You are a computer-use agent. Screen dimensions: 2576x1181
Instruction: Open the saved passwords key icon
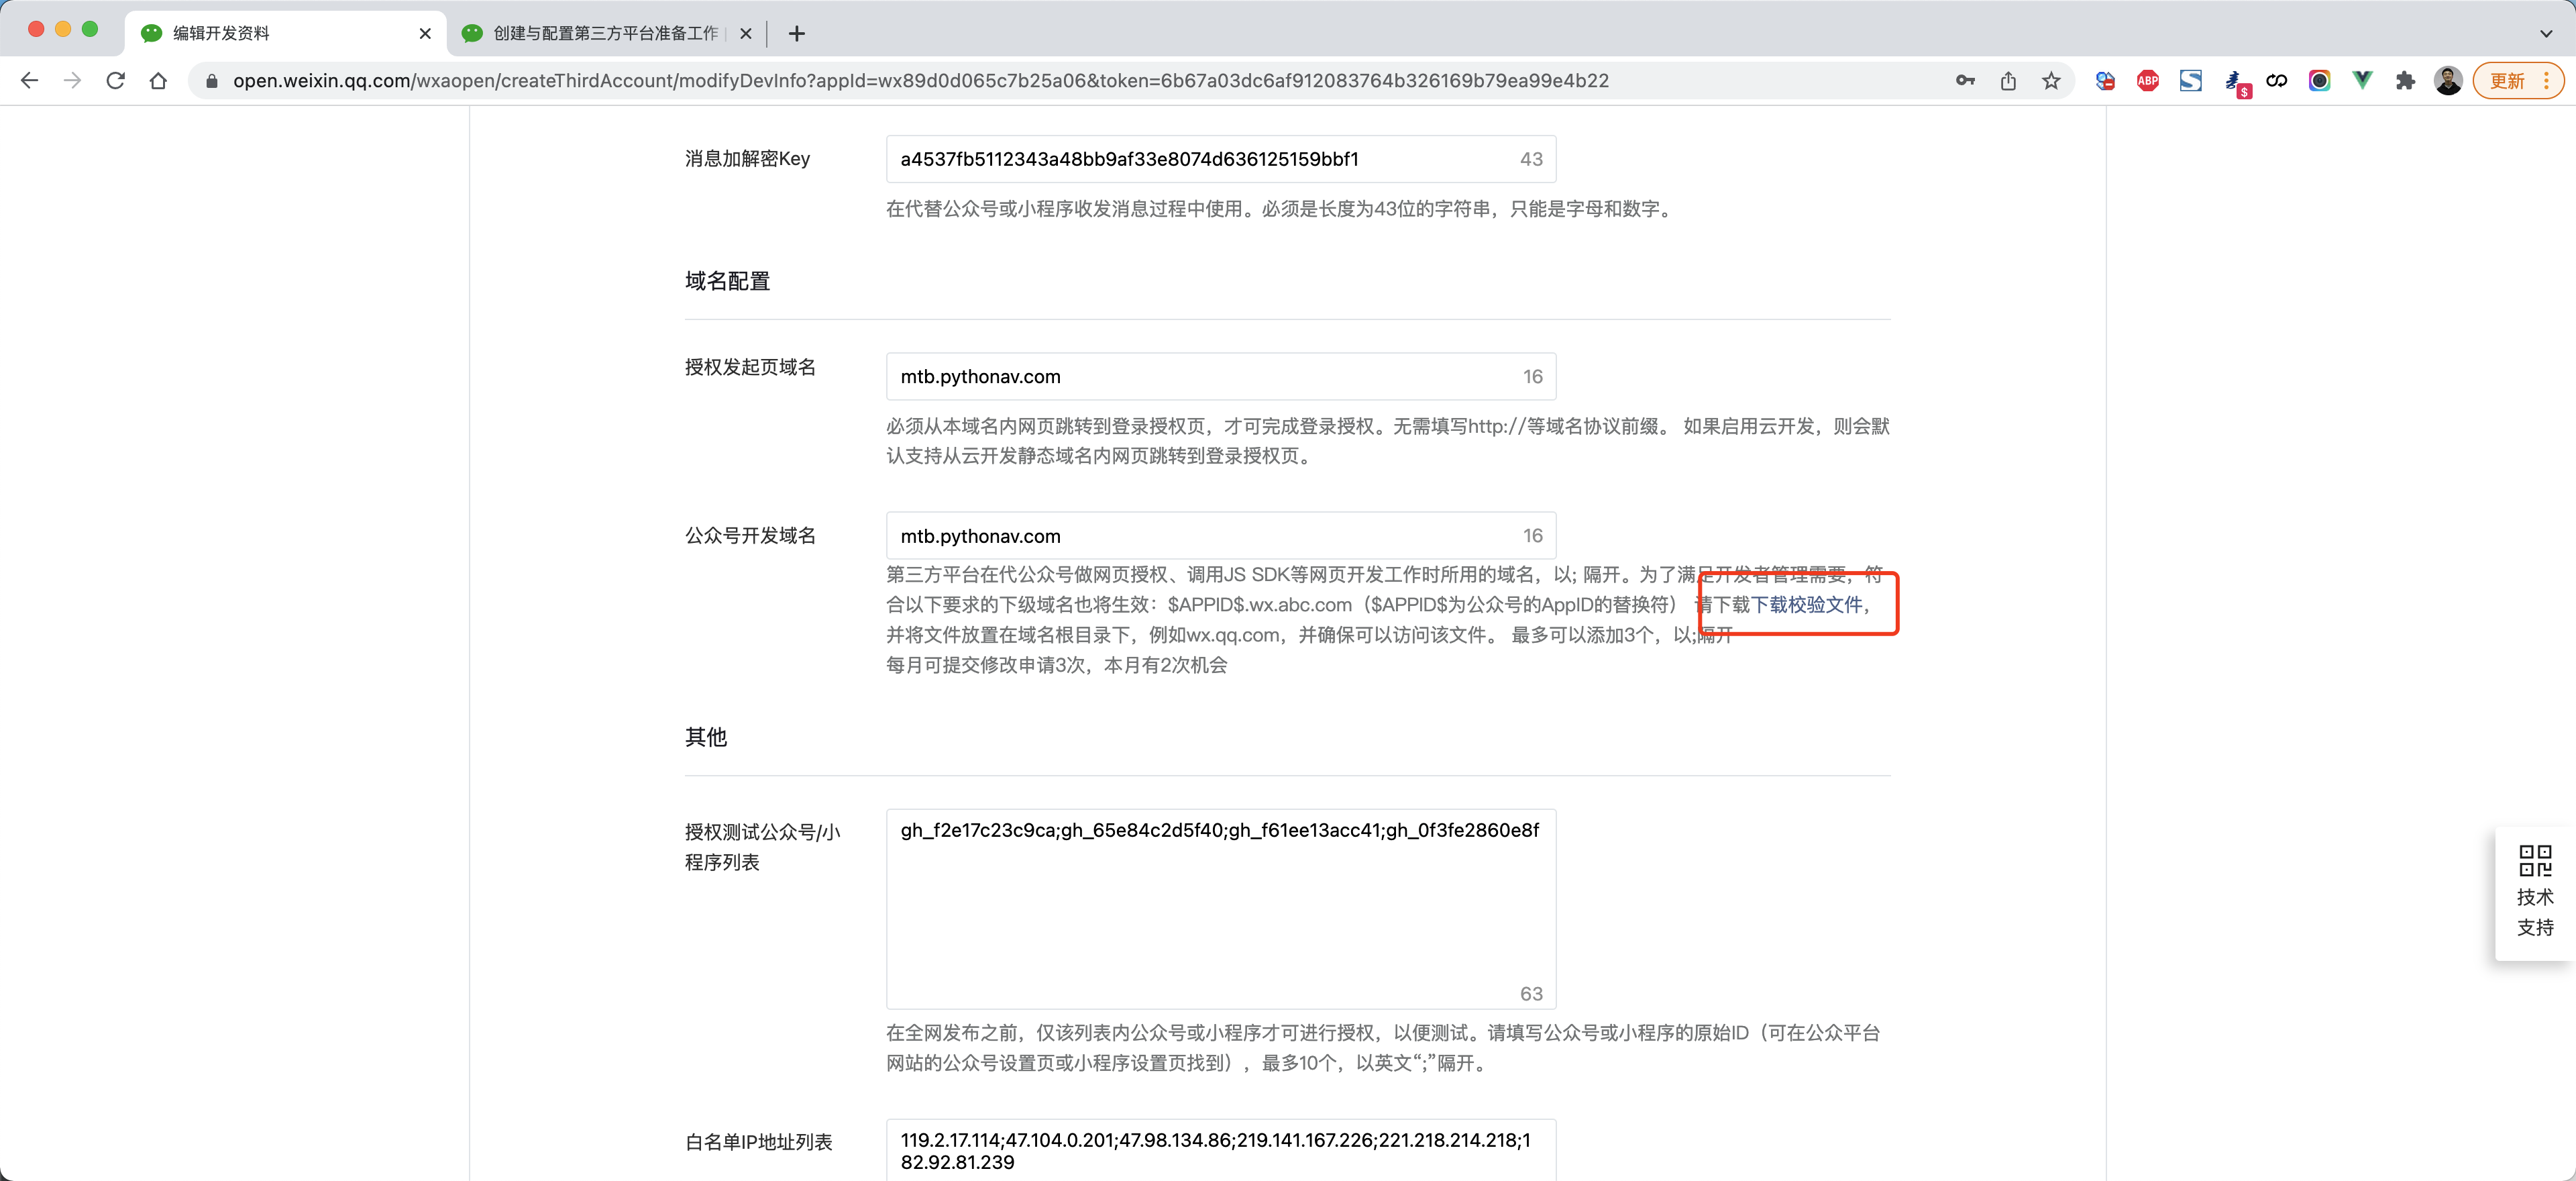1965,81
